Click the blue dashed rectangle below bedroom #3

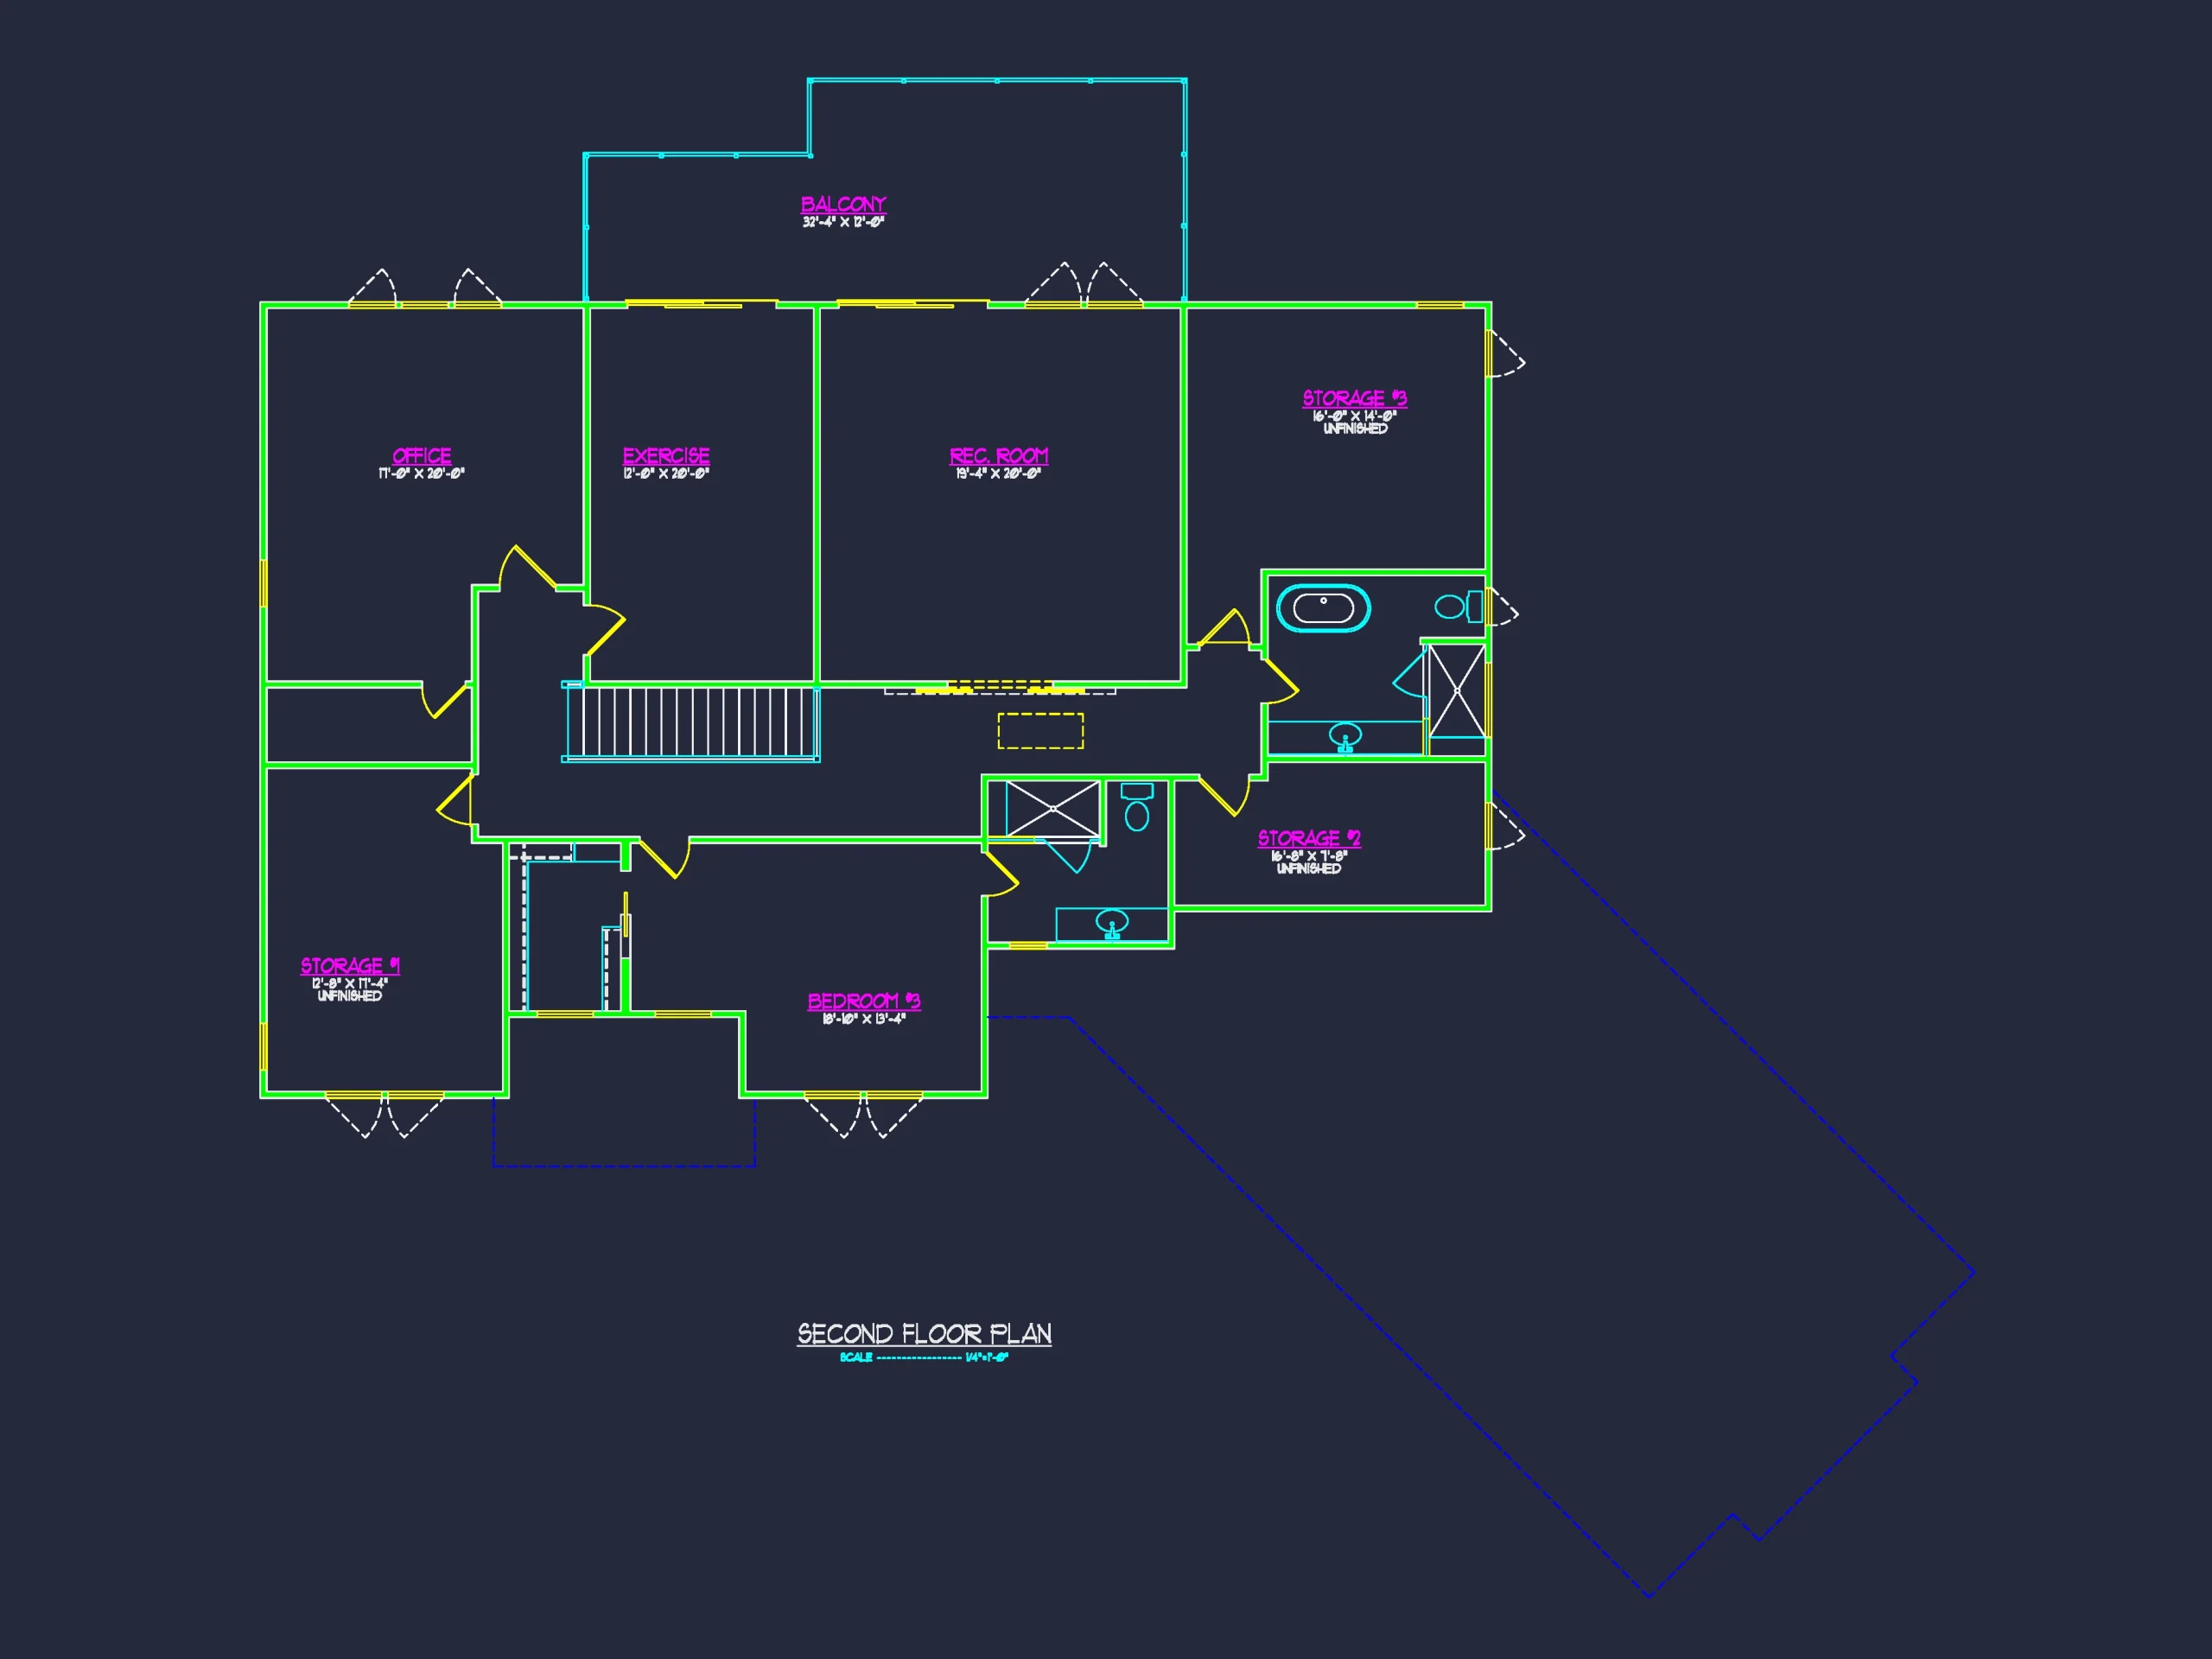pyautogui.click(x=624, y=1132)
